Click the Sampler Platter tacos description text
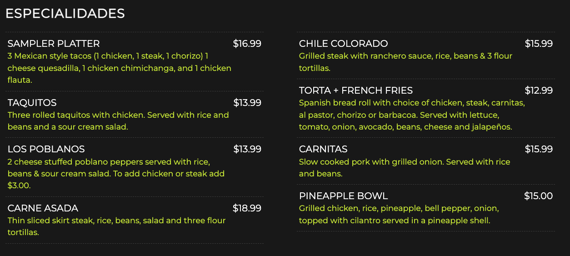This screenshot has height=256, width=570. (x=119, y=68)
